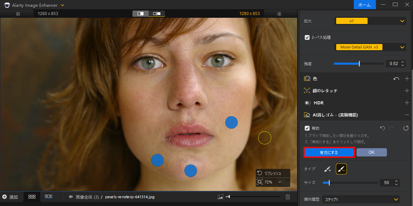Reset the AI eraser with circular arrow

406,128
